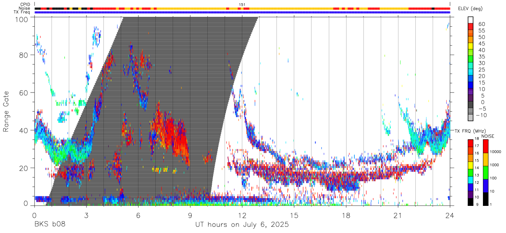Click the UT hours on July 6, 2025 label
506x233 pixels.
point(242,225)
